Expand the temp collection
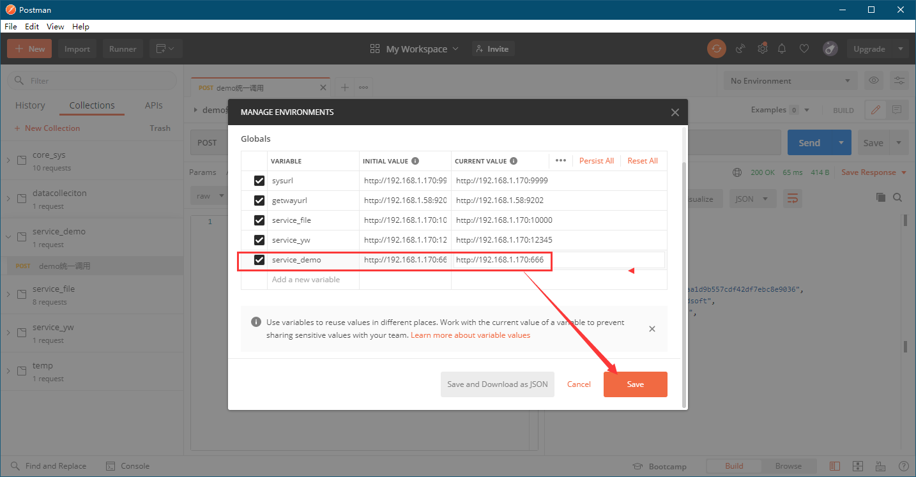916x477 pixels. (8, 371)
